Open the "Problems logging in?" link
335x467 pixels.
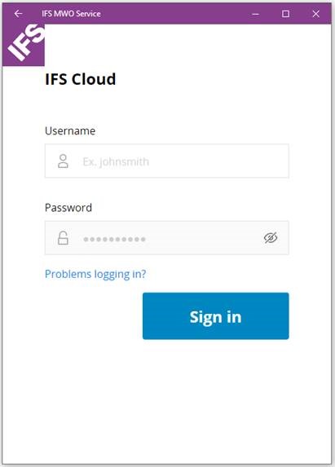pyautogui.click(x=95, y=274)
